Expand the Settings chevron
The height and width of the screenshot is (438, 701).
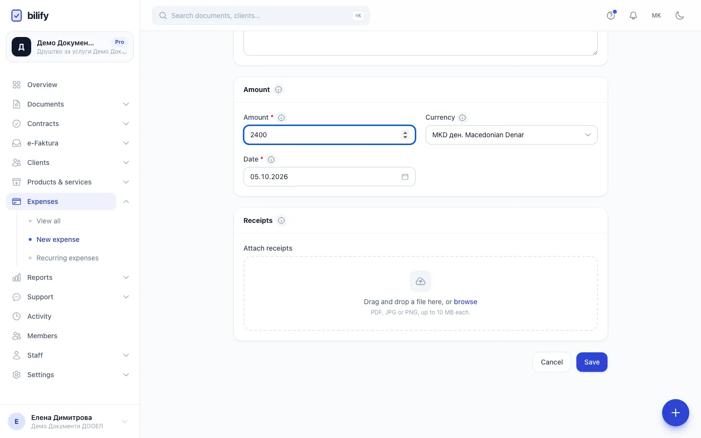pos(126,375)
